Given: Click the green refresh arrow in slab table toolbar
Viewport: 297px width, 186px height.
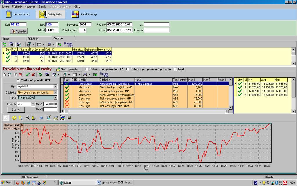Looking at the screenshot, I should (5, 44).
